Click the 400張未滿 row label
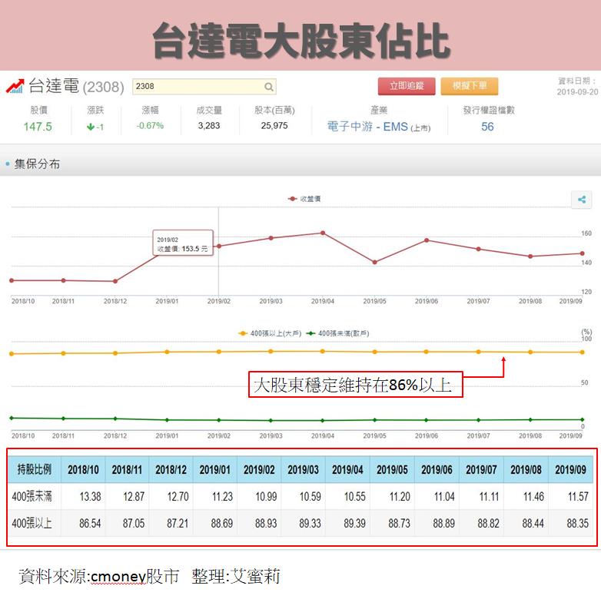 (x=32, y=497)
